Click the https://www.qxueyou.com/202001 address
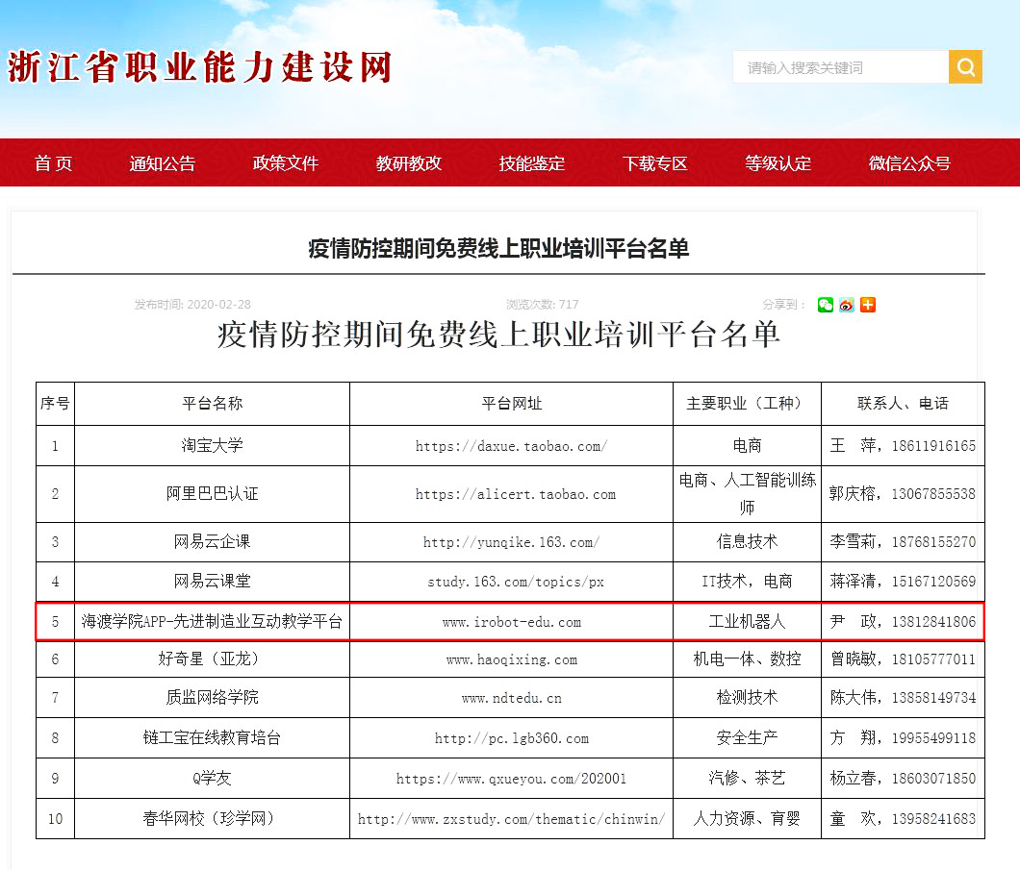Image resolution: width=1020 pixels, height=870 pixels. click(511, 779)
